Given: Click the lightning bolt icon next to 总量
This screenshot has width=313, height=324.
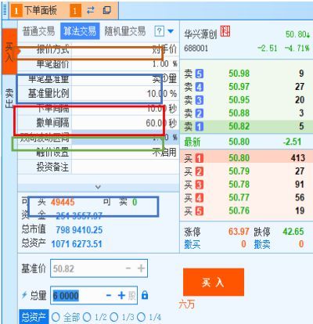Looking at the screenshot, I should 24,295.
